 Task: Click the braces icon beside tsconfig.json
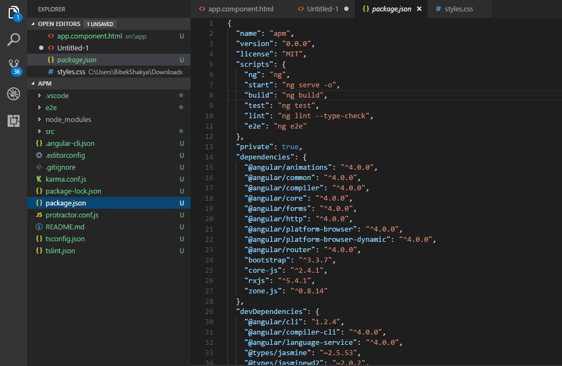[39, 239]
